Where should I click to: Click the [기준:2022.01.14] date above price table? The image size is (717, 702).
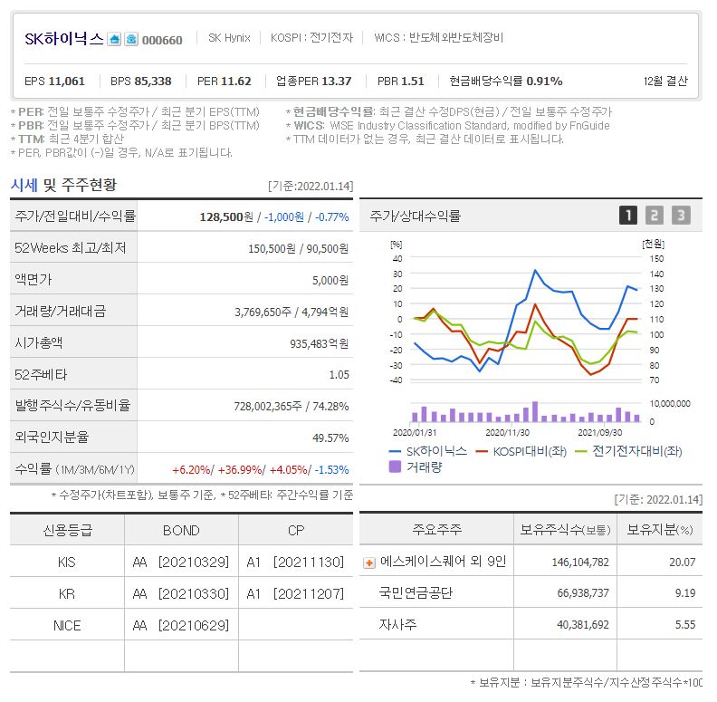point(311,187)
